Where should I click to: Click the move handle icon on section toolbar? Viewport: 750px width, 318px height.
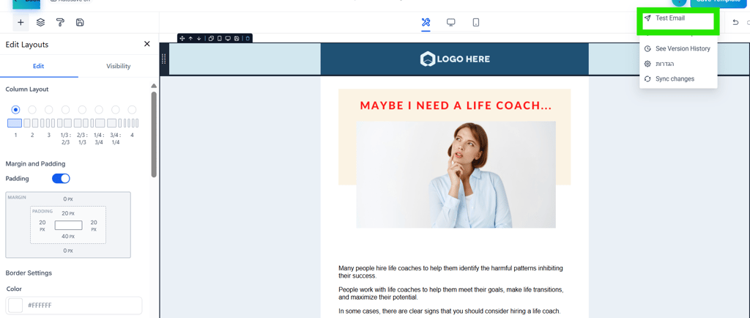[x=182, y=38]
